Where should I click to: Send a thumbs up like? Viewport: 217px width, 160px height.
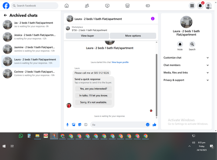point(155,125)
